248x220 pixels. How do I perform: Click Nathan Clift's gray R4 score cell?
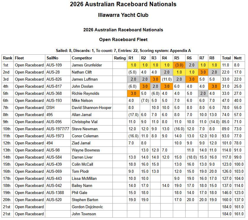(x=167, y=72)
